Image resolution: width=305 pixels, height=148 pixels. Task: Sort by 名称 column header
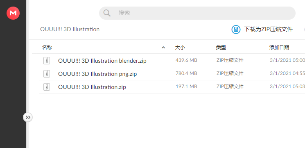click(47, 47)
